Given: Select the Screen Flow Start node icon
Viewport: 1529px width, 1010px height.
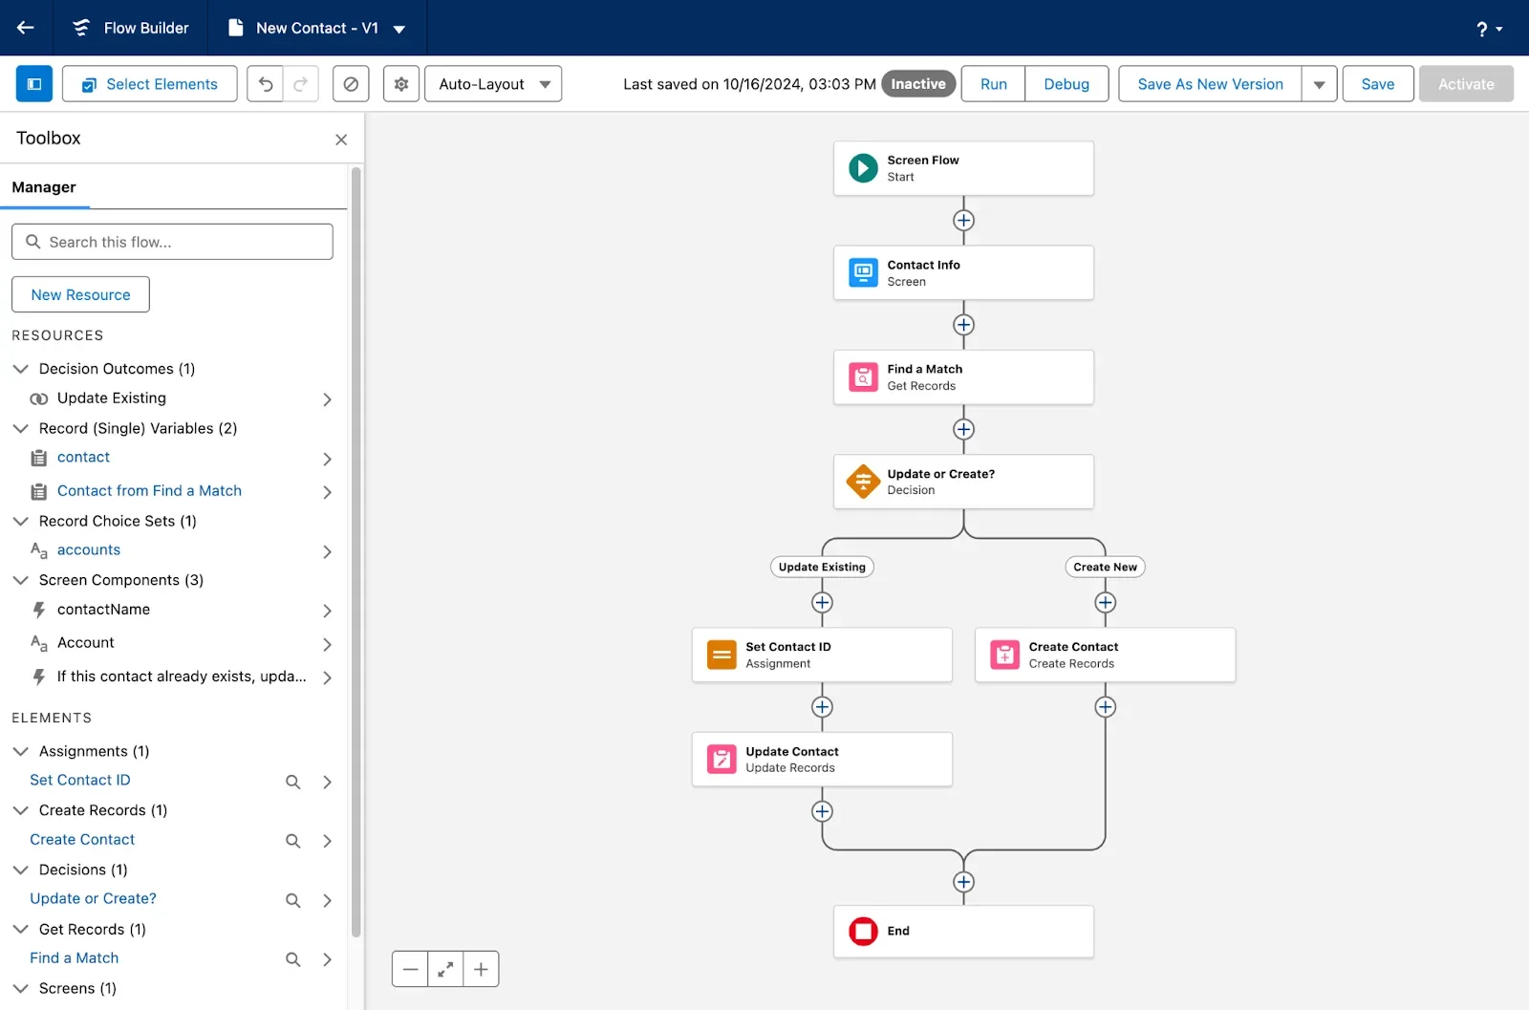Looking at the screenshot, I should click(x=863, y=168).
